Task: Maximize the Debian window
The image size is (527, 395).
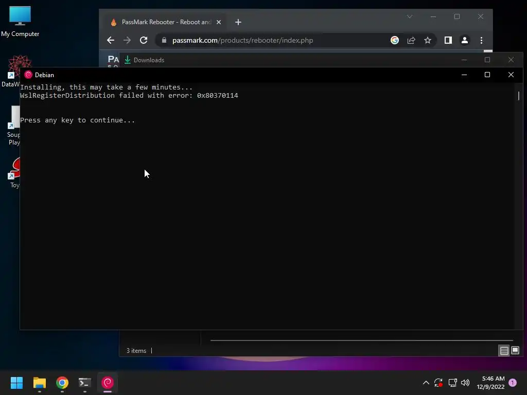Action: [487, 75]
